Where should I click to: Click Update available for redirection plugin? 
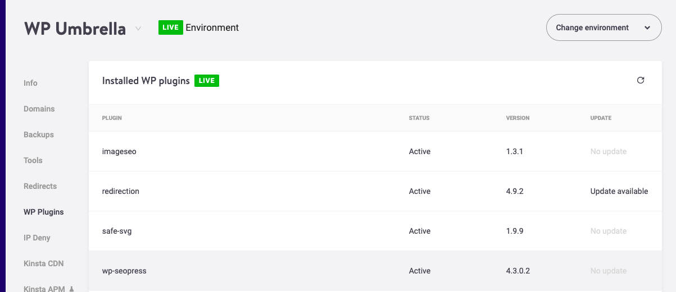click(x=619, y=191)
